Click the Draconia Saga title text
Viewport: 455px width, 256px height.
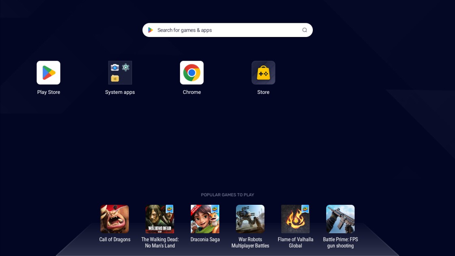pyautogui.click(x=205, y=239)
